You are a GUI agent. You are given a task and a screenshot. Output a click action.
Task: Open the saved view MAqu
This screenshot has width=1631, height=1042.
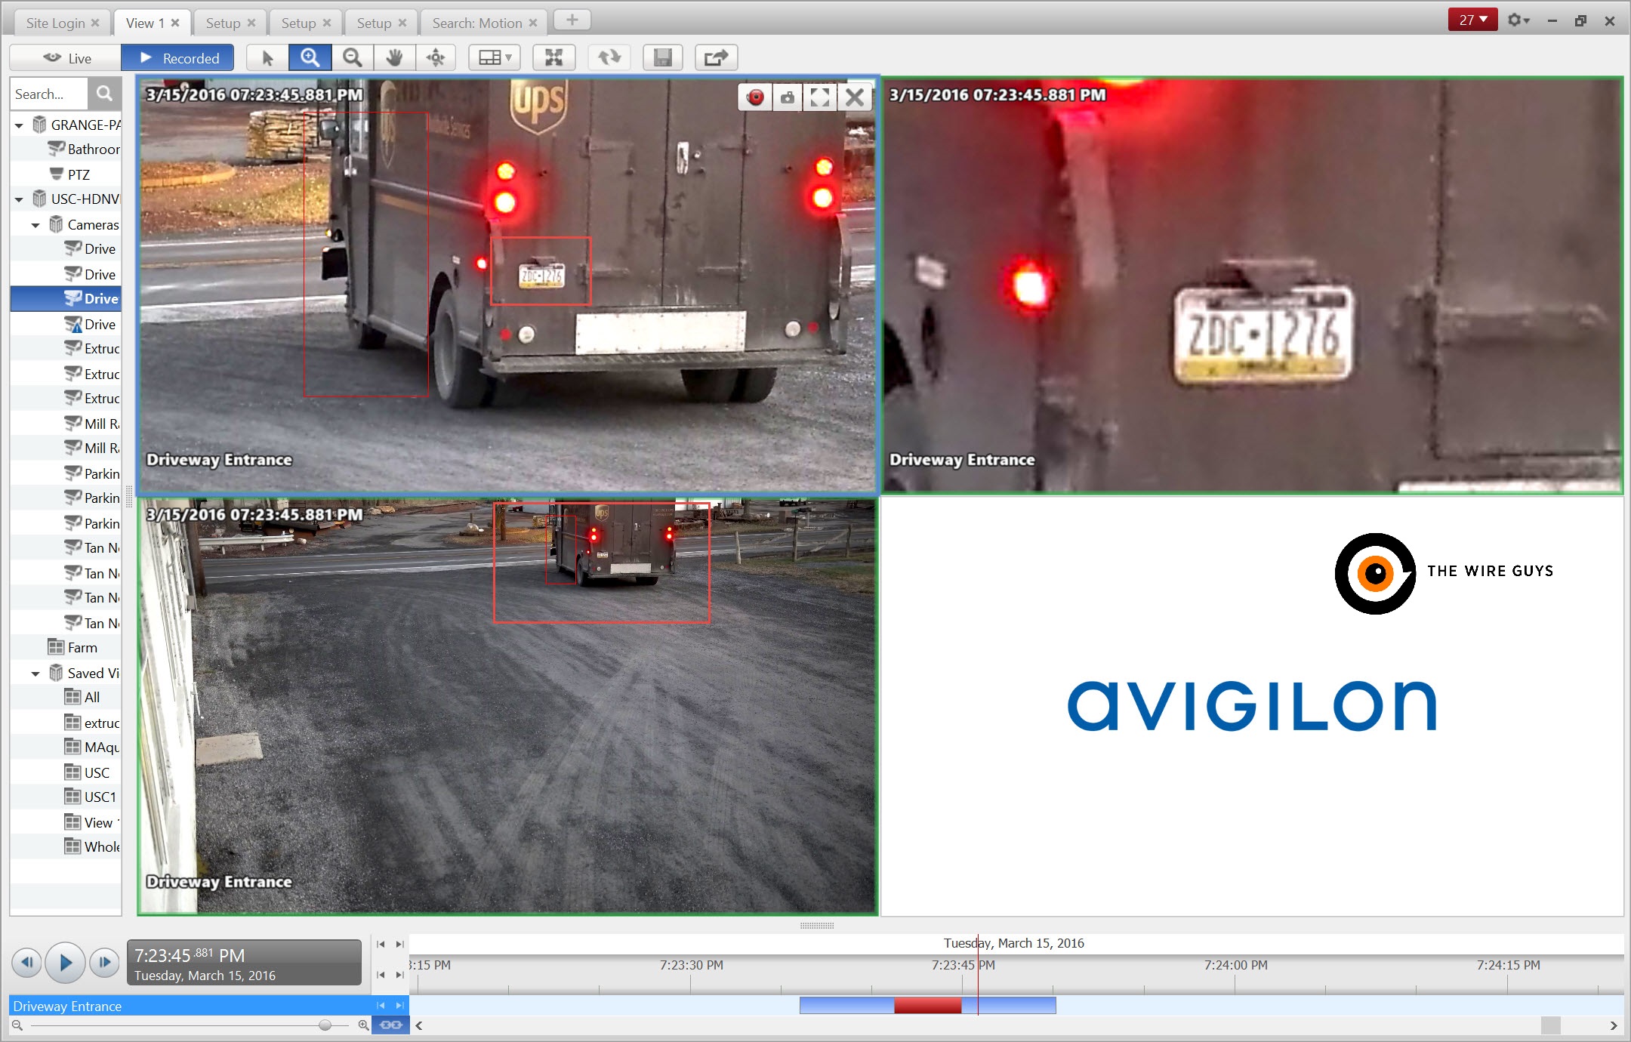[92, 748]
